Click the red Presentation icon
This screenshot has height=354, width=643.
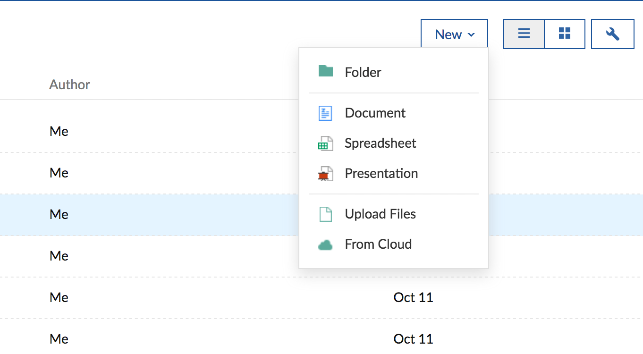[326, 174]
